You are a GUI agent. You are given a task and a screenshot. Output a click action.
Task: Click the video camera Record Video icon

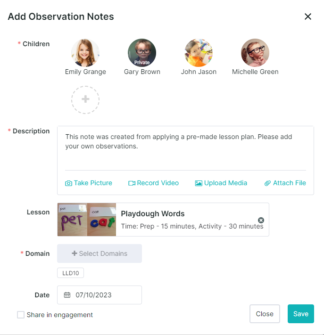click(x=132, y=183)
